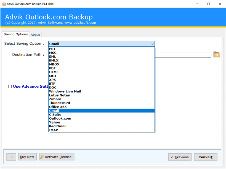Pick Thunderbird from the format list
The height and width of the screenshot is (169, 226).
(59, 103)
